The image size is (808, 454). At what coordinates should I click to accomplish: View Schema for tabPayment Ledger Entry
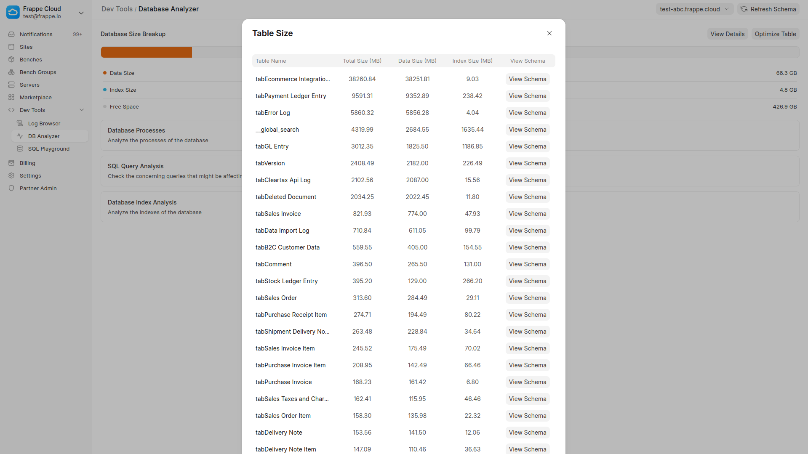pyautogui.click(x=527, y=96)
